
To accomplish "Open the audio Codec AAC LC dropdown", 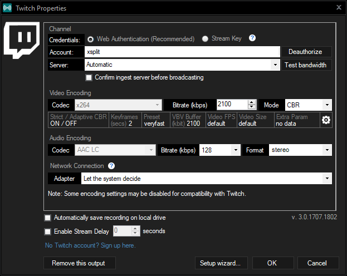I will (151, 150).
